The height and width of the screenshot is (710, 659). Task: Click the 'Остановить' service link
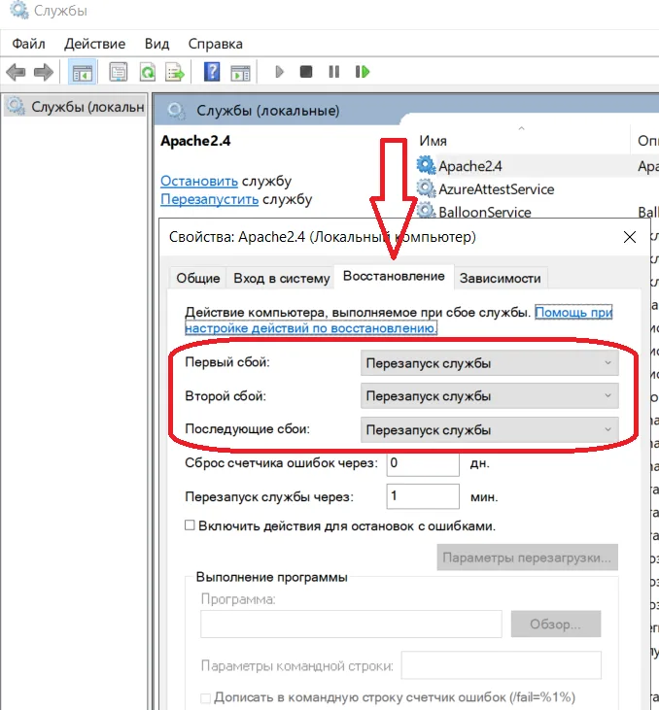pos(198,181)
